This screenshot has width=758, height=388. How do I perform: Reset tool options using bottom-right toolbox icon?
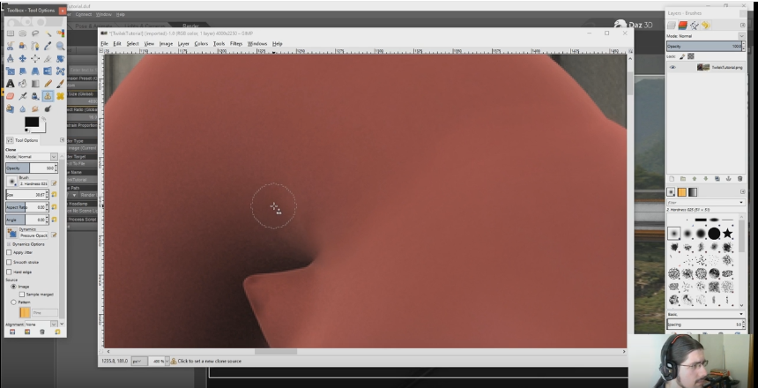[57, 332]
